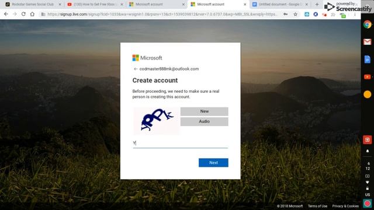374x210 pixels.
Task: Click the challenge image thumbnail
Action: tap(157, 121)
